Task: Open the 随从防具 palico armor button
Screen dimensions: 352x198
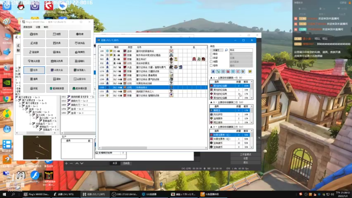Action: coord(57,61)
